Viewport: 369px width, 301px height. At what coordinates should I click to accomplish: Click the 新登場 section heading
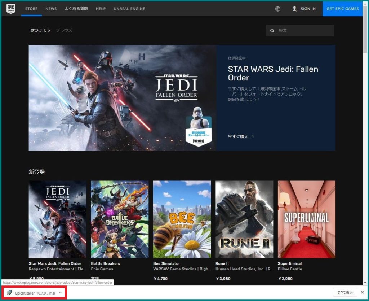[37, 172]
